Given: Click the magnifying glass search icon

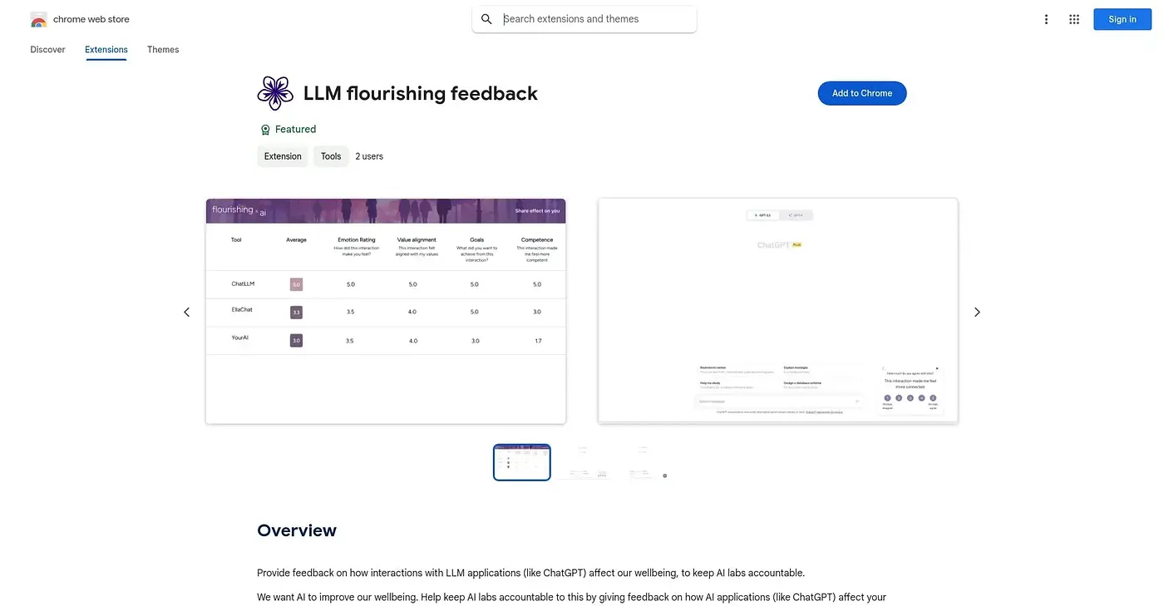Looking at the screenshot, I should point(487,19).
